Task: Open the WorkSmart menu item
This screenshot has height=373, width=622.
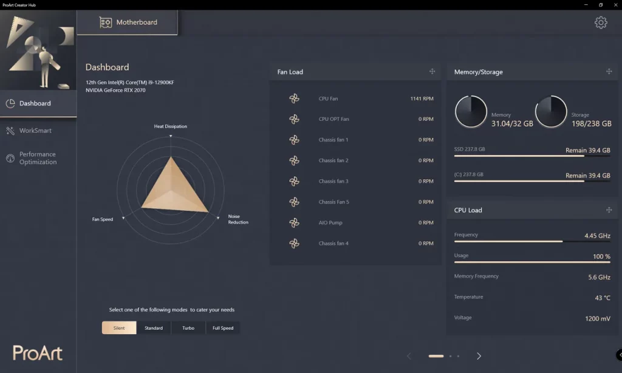Action: [x=38, y=131]
